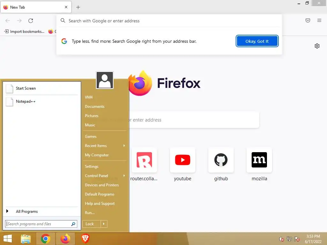Click the Import bookmarks toolbar item
327x245 pixels.
coord(24,32)
